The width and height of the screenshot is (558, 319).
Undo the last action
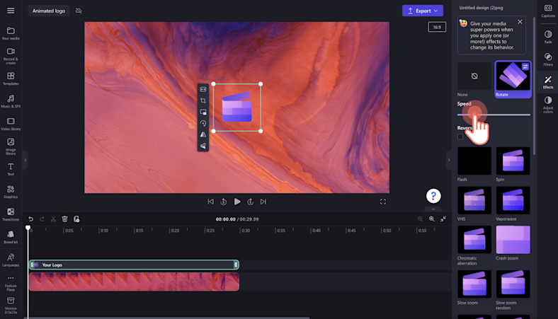coord(30,219)
